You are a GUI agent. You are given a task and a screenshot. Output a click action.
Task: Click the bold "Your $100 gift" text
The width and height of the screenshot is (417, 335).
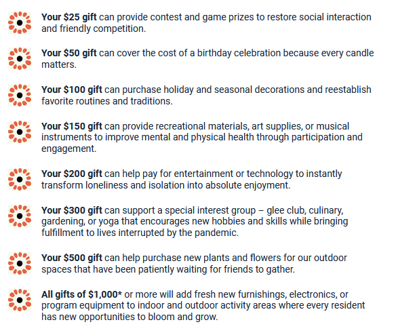tap(72, 90)
